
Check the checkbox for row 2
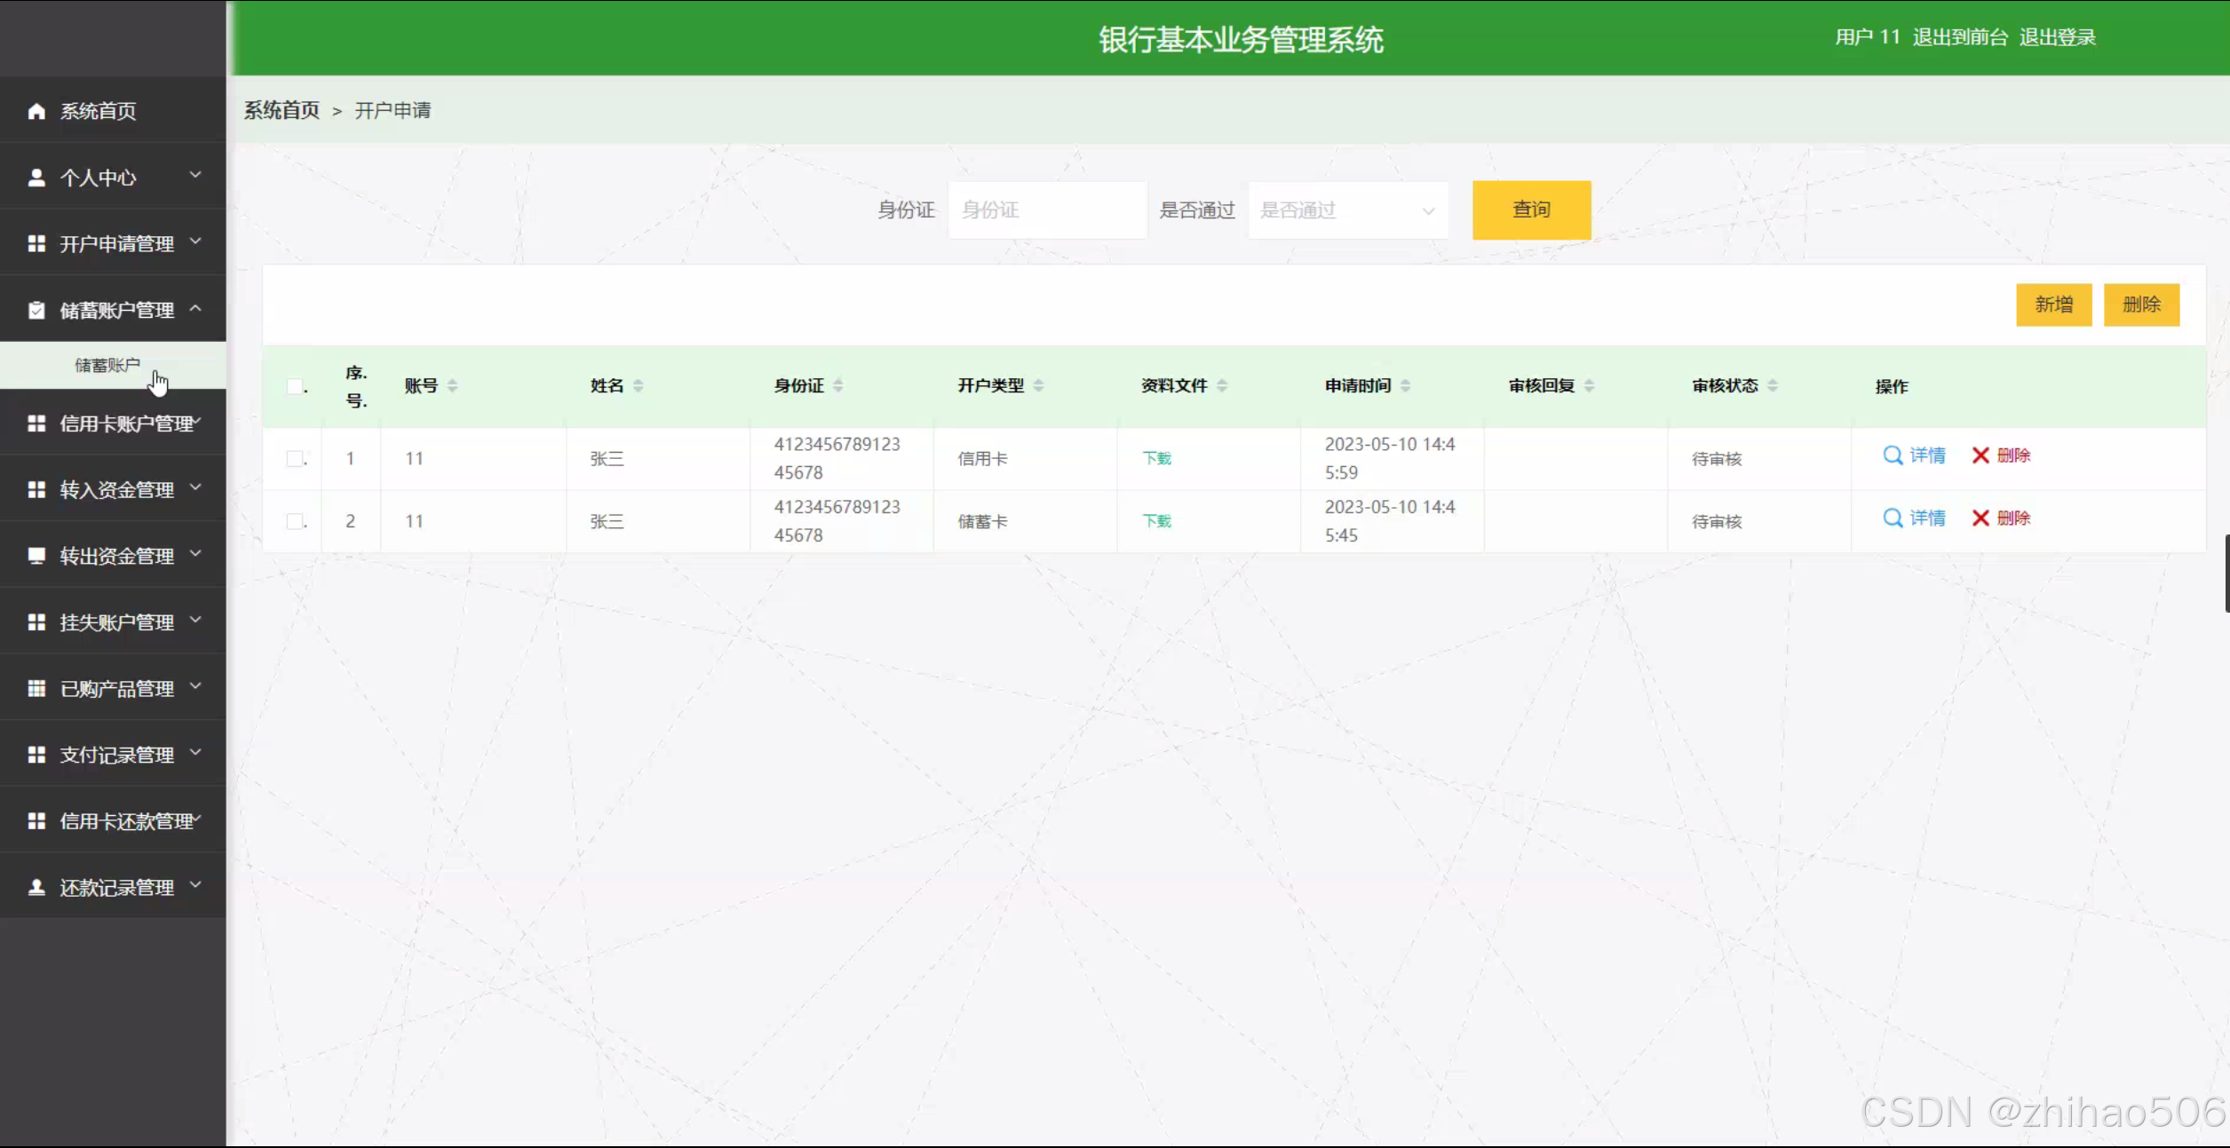pyautogui.click(x=295, y=521)
